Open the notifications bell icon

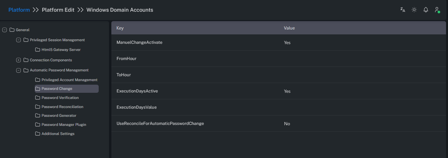coord(426,10)
